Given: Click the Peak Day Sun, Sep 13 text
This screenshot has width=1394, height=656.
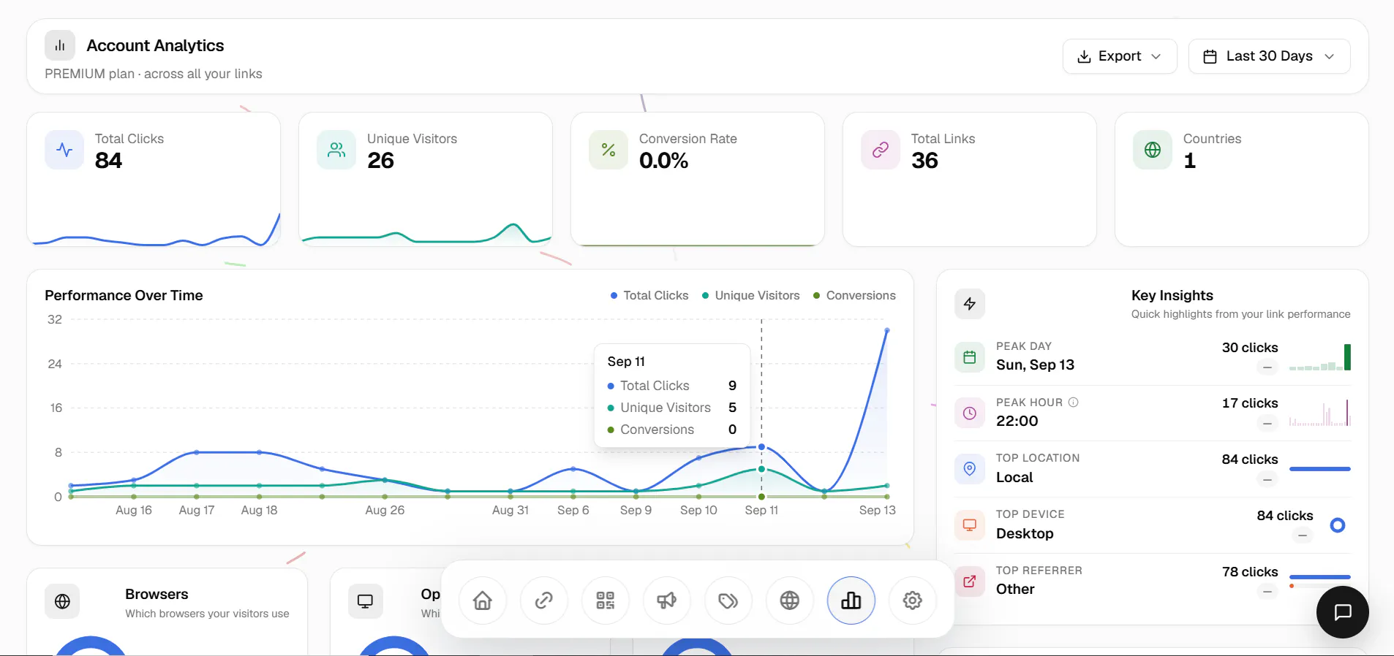Looking at the screenshot, I should point(1035,365).
